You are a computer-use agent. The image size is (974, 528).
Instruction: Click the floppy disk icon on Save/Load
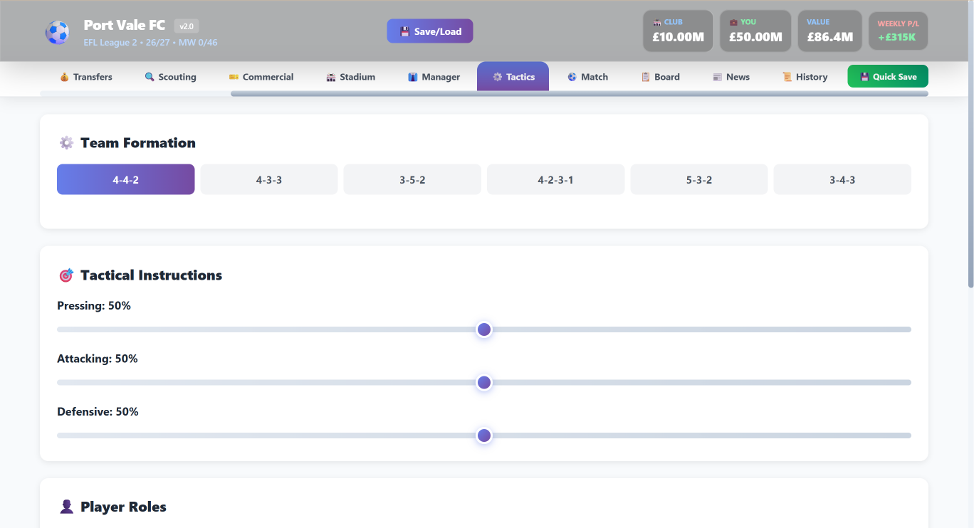click(404, 31)
